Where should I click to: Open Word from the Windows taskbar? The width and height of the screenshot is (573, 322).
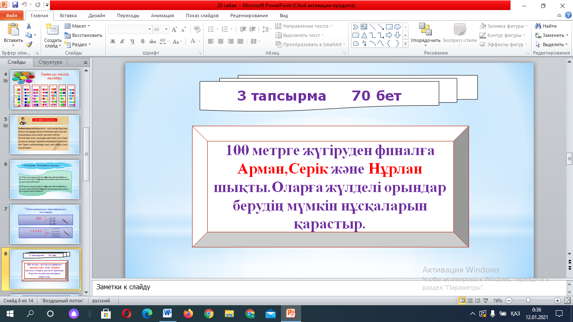[168, 313]
